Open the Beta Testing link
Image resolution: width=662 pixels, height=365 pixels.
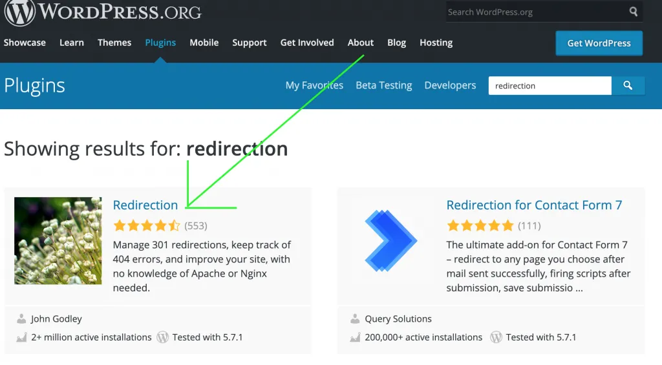coord(384,85)
